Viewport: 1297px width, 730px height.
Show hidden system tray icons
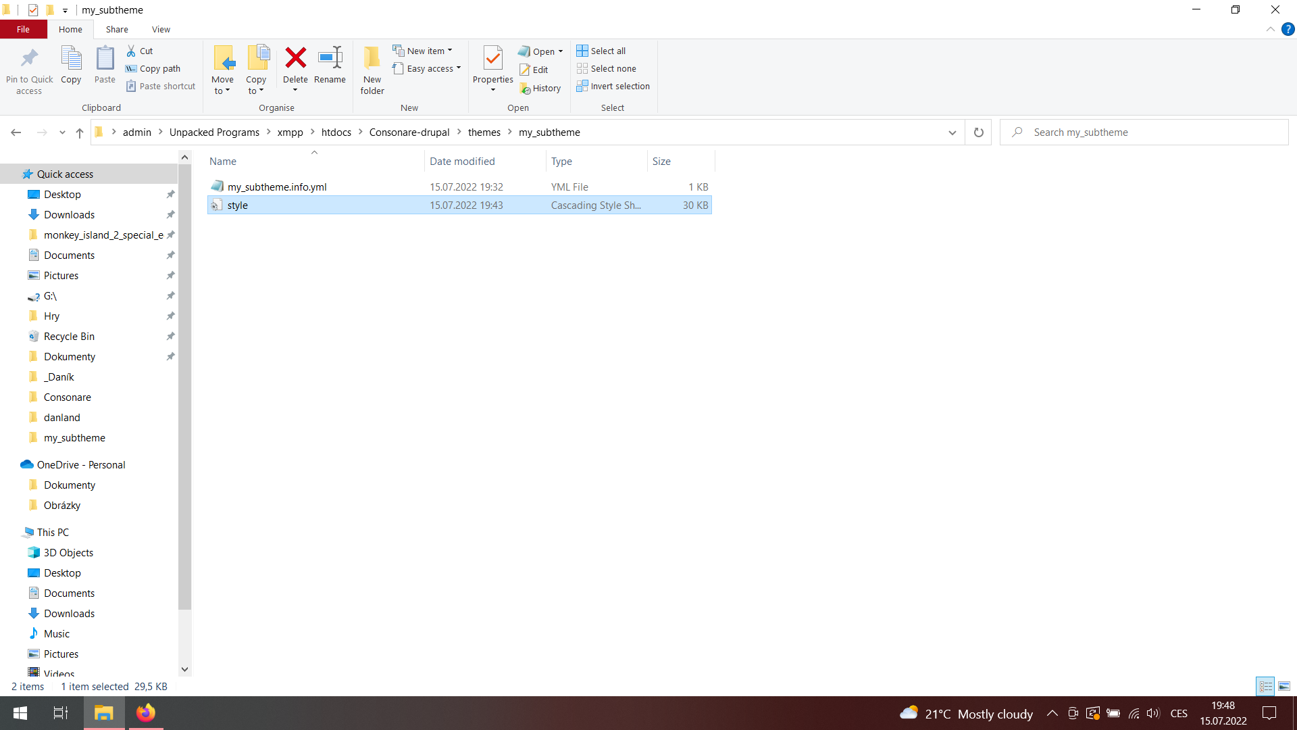[1052, 713]
